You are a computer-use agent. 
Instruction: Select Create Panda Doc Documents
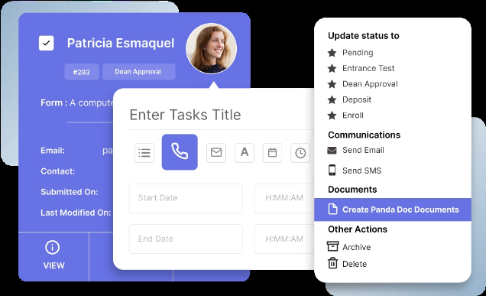pyautogui.click(x=393, y=210)
